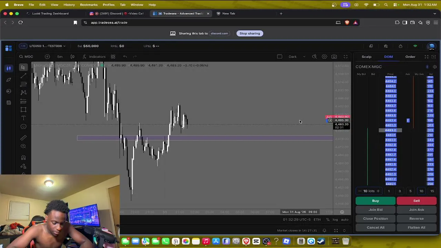Screen dimensions: 441x248
Task: Select the 10 lots quantity preset
Action: (x=421, y=191)
